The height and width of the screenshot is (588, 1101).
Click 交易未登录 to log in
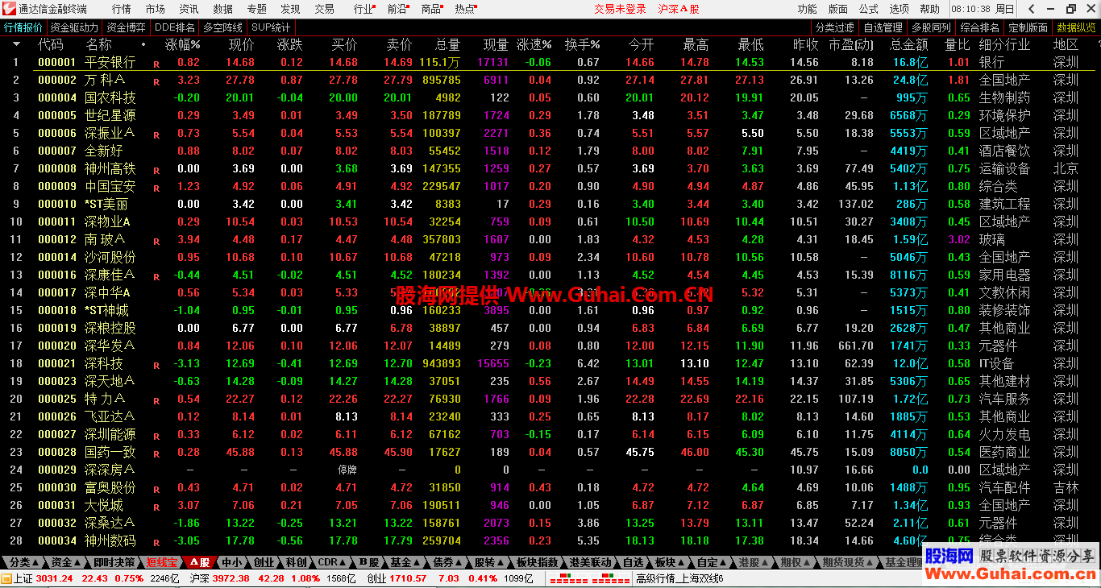pos(621,9)
